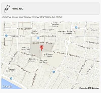Click the Piazza della Signoria label
This screenshot has height=93, width=101.
click(42, 43)
